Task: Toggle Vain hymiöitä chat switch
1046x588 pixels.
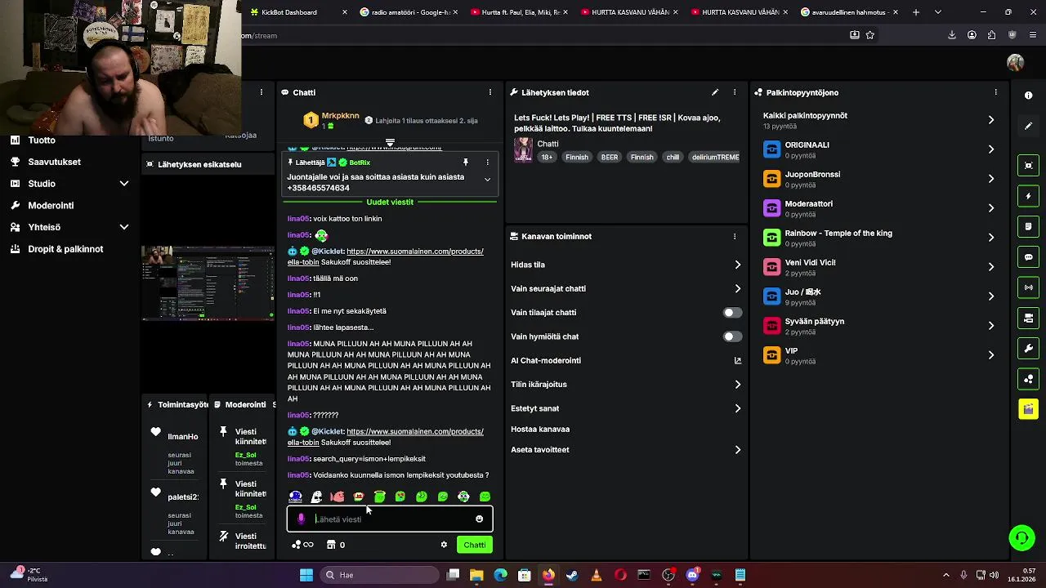Action: 732,336
